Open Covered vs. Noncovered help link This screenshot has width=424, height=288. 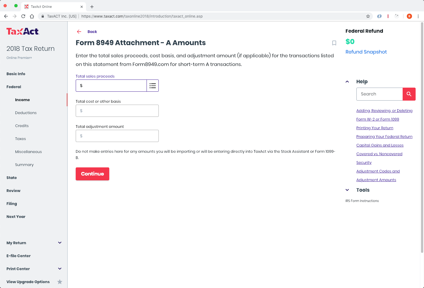click(x=379, y=154)
